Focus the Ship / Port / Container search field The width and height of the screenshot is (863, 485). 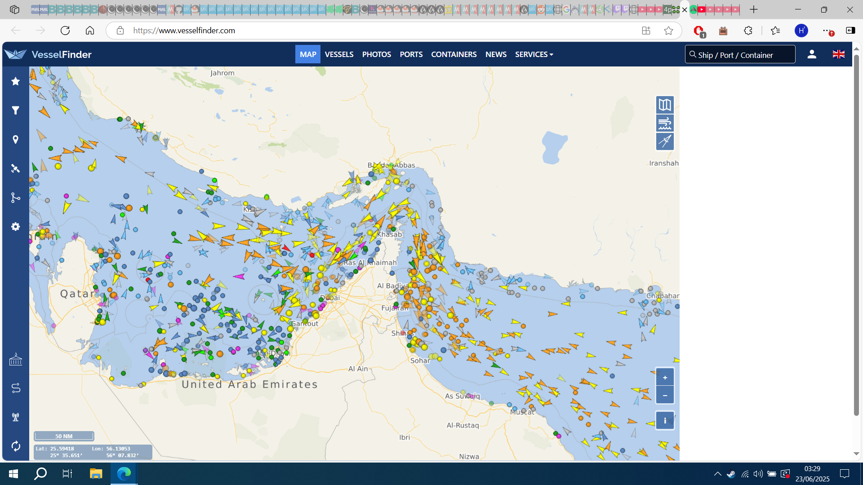coord(740,54)
